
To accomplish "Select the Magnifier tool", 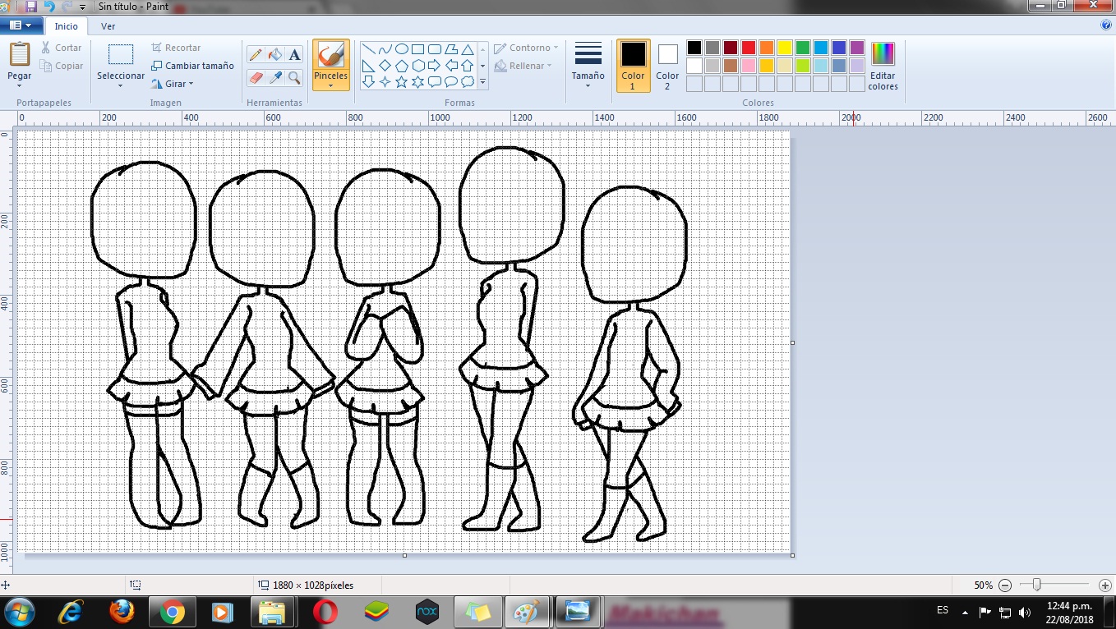I will 294,78.
